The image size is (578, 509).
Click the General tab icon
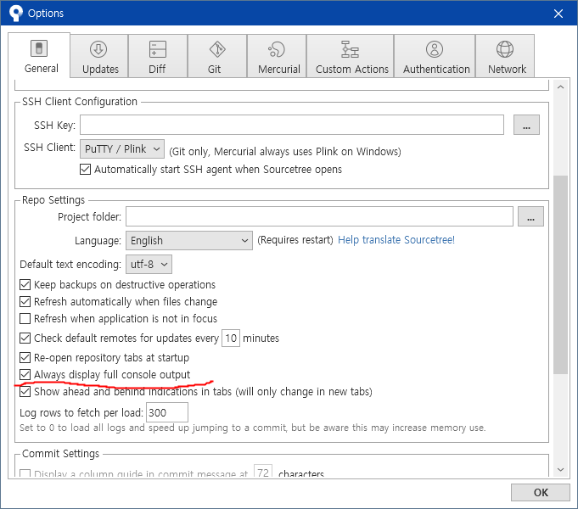pos(39,48)
